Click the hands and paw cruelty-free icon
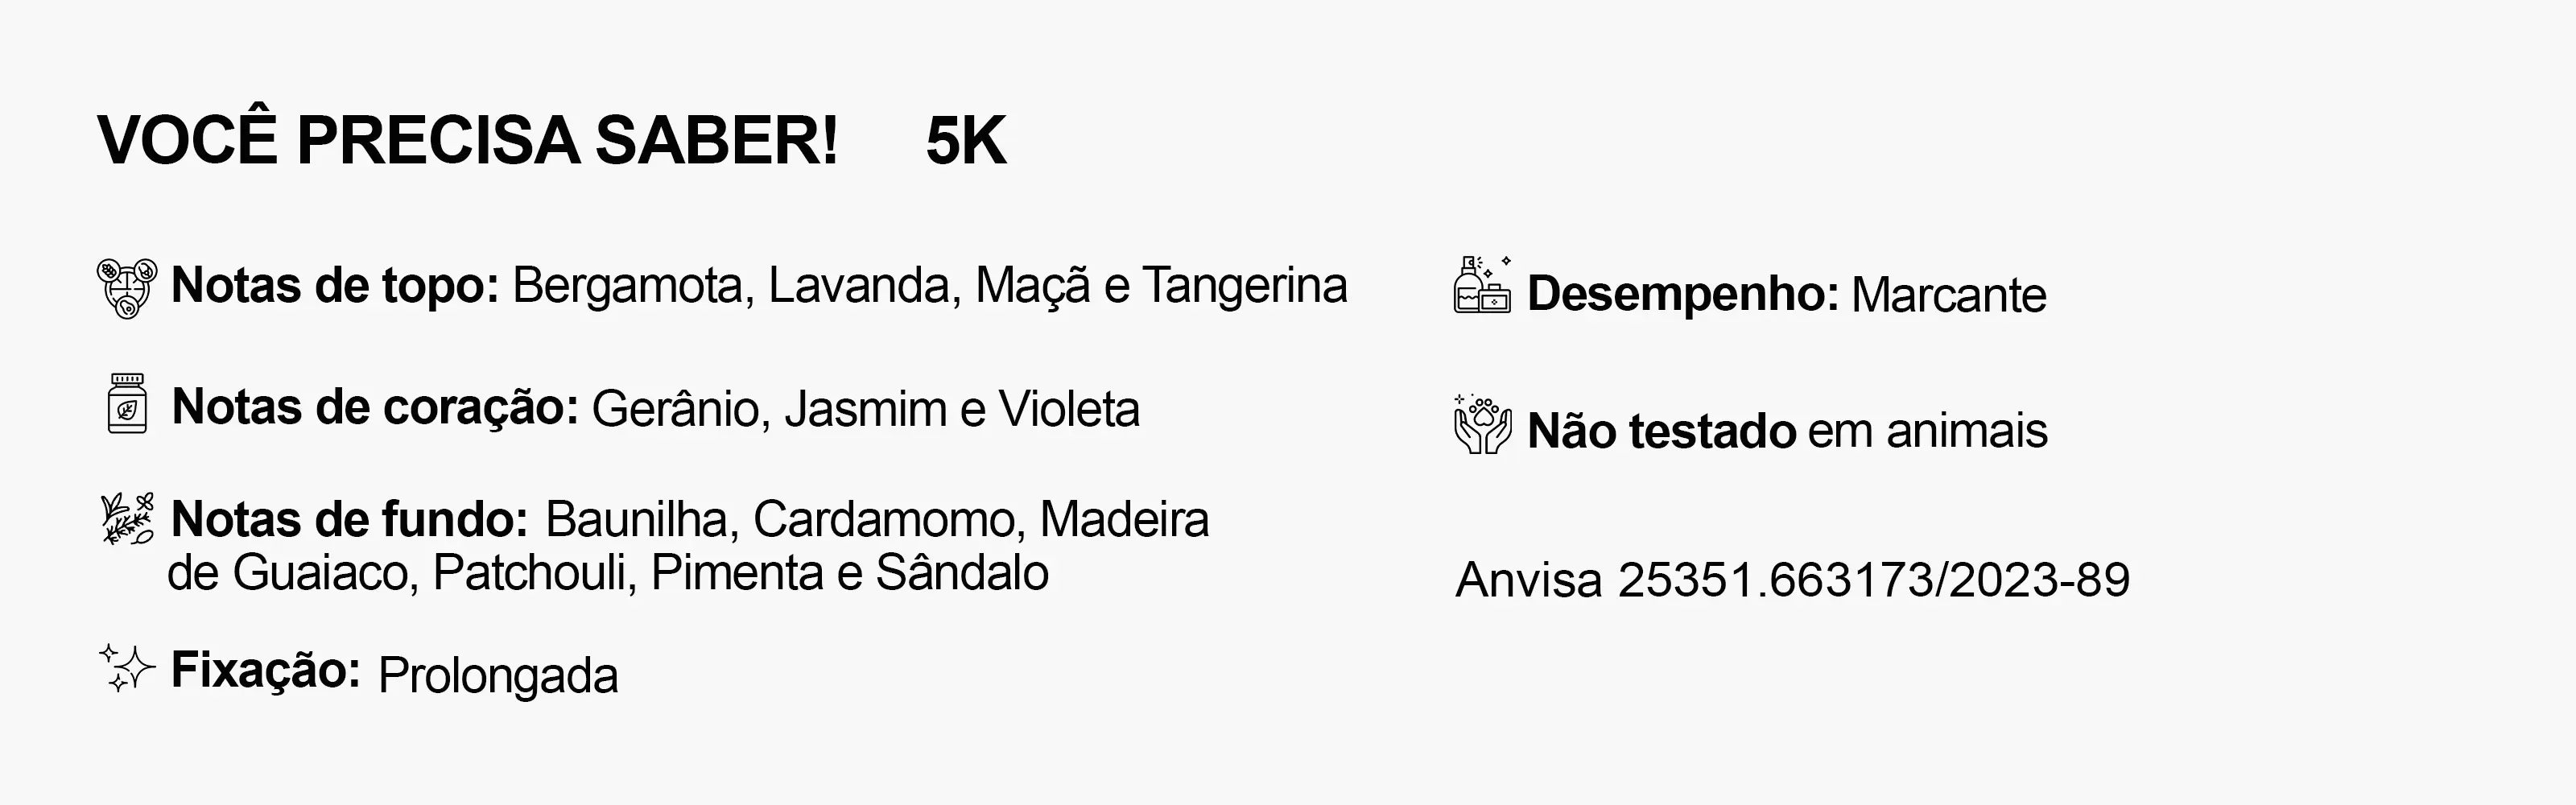This screenshot has height=805, width=2576. click(x=1482, y=425)
